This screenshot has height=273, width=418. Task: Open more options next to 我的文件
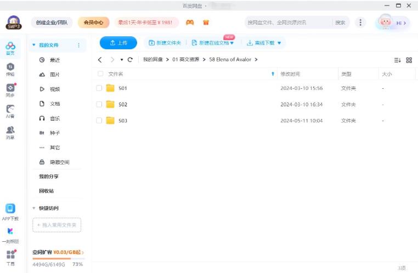(78, 46)
